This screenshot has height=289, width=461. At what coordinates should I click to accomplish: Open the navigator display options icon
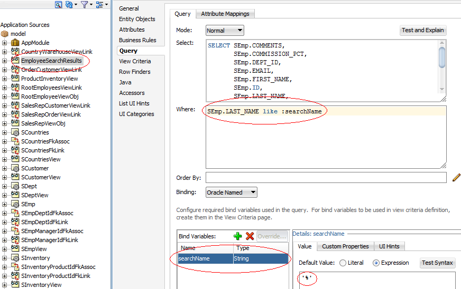(x=100, y=4)
